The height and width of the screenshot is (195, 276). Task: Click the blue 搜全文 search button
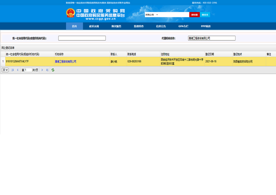pos(205,15)
